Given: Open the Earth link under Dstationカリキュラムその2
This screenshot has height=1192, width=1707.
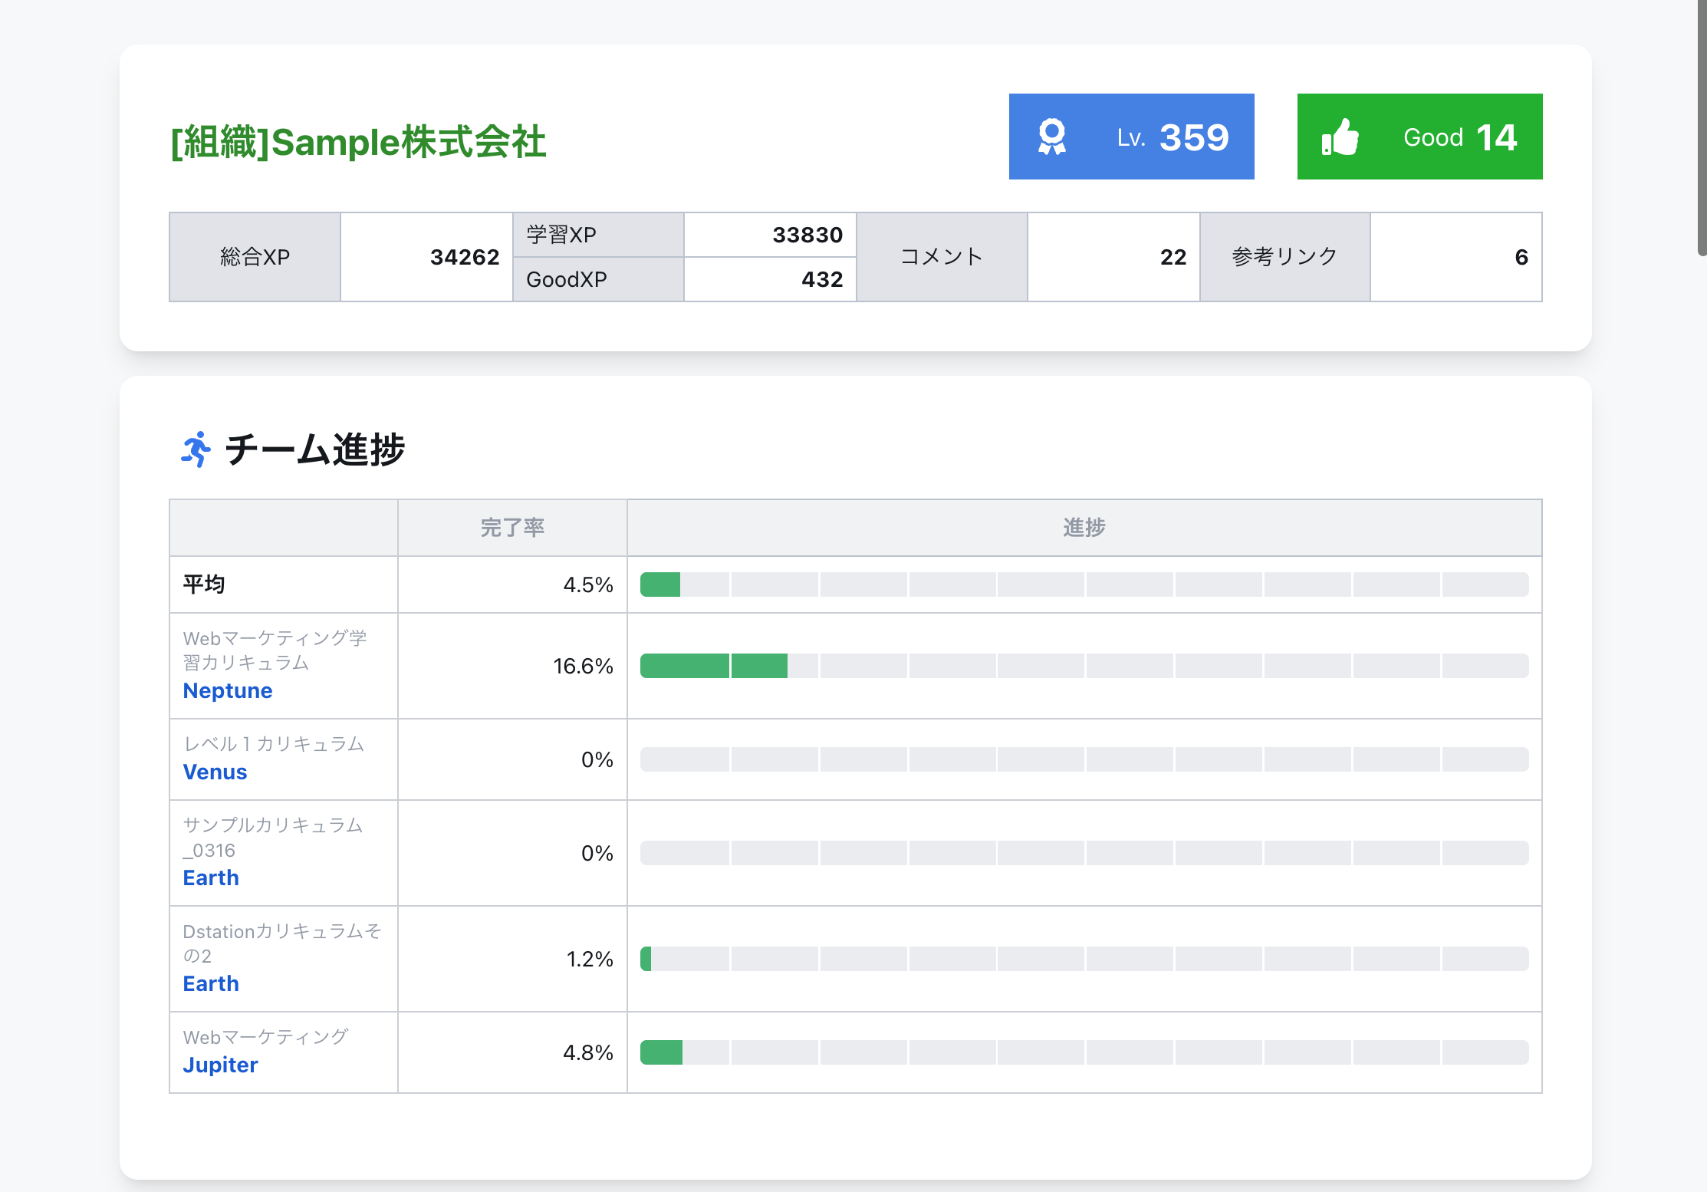Looking at the screenshot, I should point(211,984).
